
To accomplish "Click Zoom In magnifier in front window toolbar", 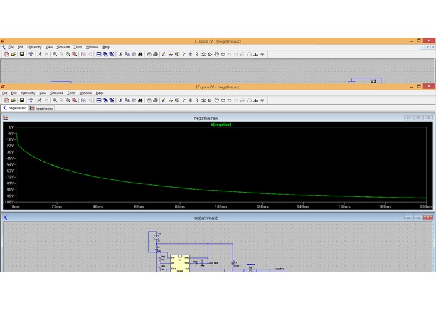I will pyautogui.click(x=55, y=100).
